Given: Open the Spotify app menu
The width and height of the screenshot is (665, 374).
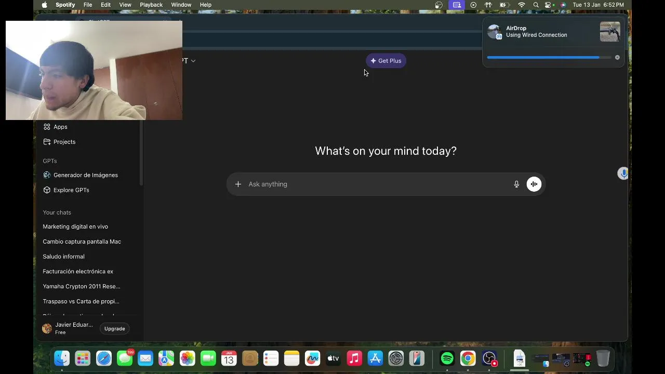Looking at the screenshot, I should 65,5.
